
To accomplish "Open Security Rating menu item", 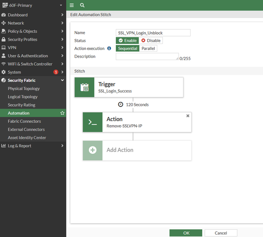I will [21, 105].
